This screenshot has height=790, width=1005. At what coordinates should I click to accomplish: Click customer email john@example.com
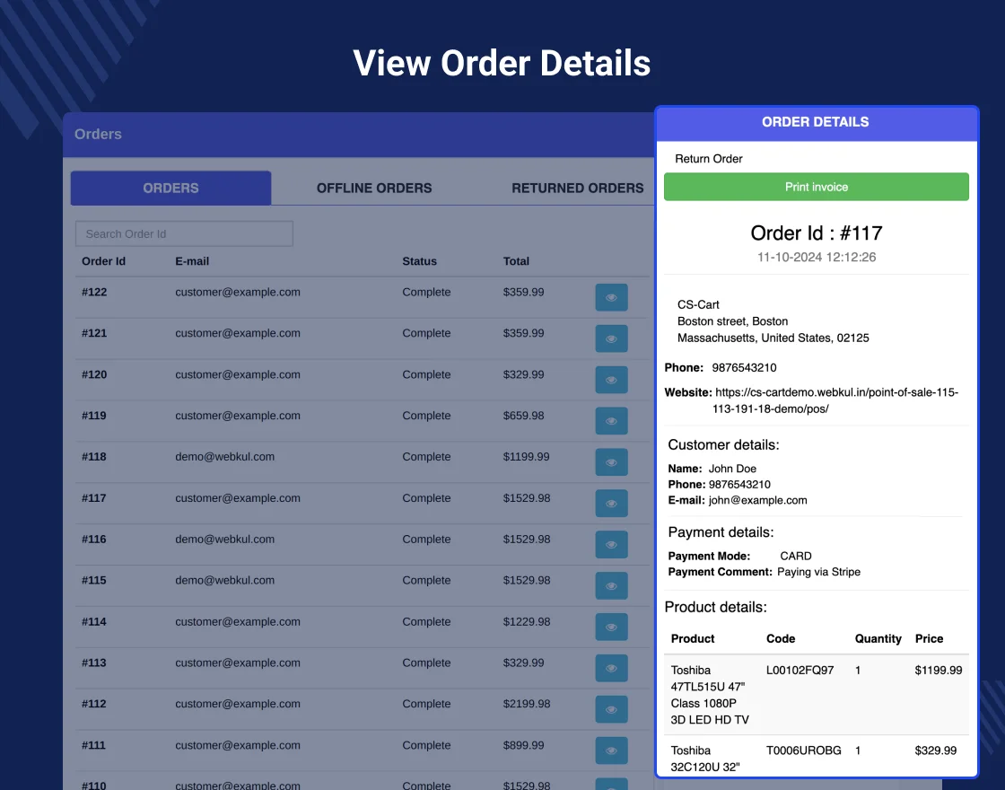tap(757, 500)
